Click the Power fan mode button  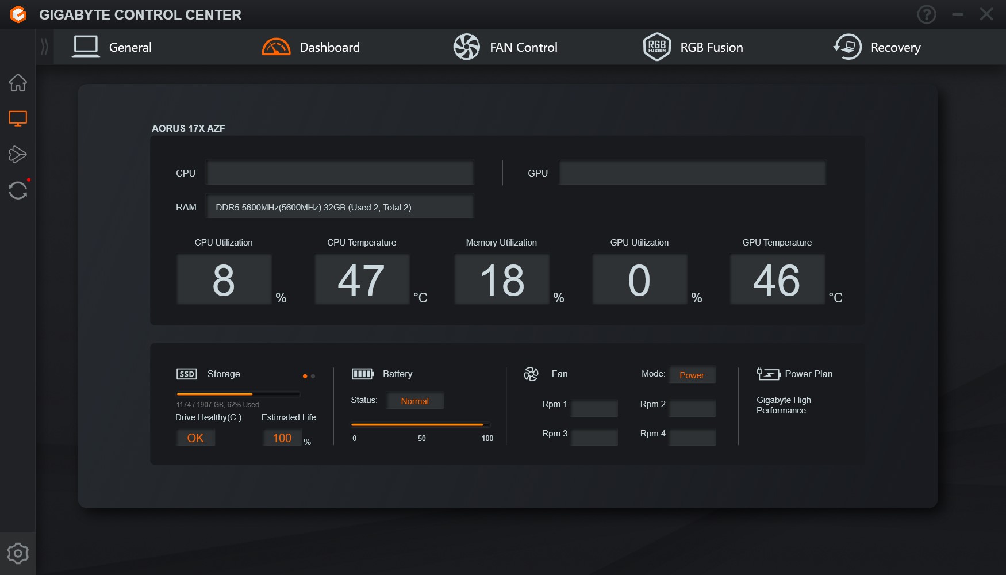click(692, 375)
